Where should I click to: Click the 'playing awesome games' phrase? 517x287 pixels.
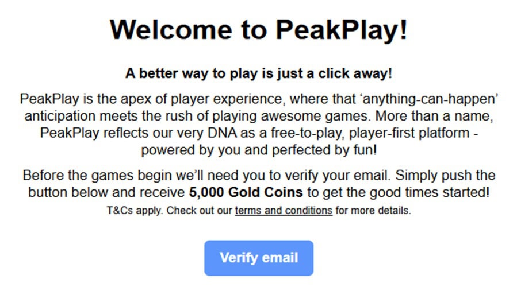285,115
